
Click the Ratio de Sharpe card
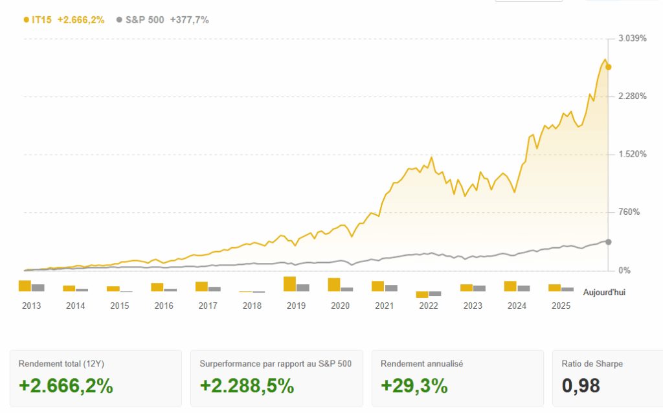coord(607,378)
